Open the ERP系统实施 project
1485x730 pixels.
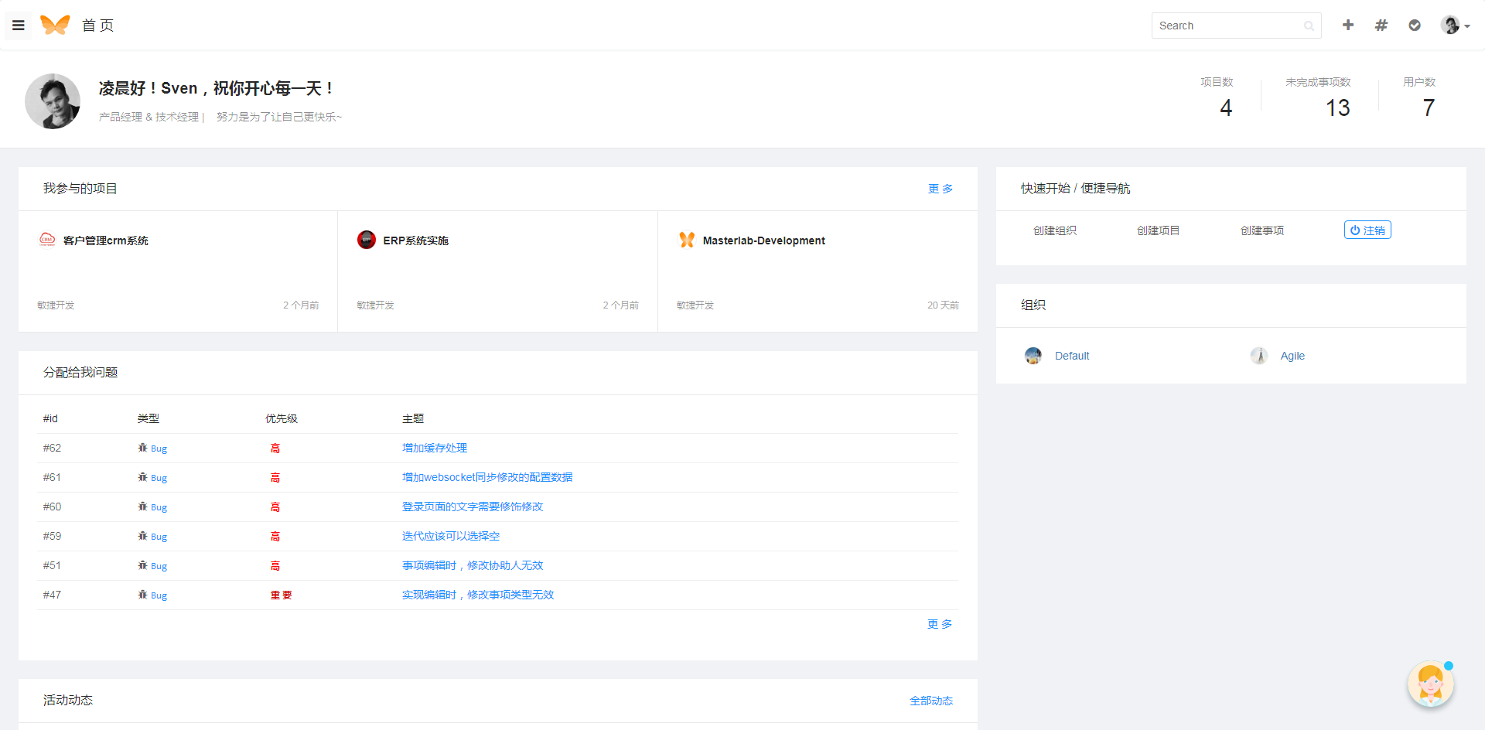pyautogui.click(x=416, y=240)
